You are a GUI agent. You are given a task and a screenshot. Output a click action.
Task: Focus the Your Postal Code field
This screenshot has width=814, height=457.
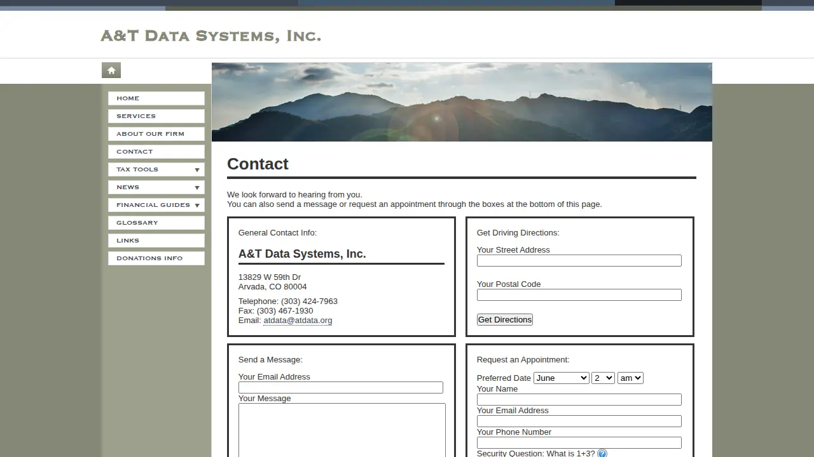click(579, 295)
